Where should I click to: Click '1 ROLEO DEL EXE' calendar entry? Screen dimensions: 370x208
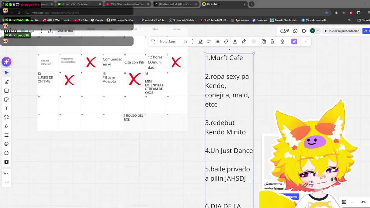pos(134,117)
